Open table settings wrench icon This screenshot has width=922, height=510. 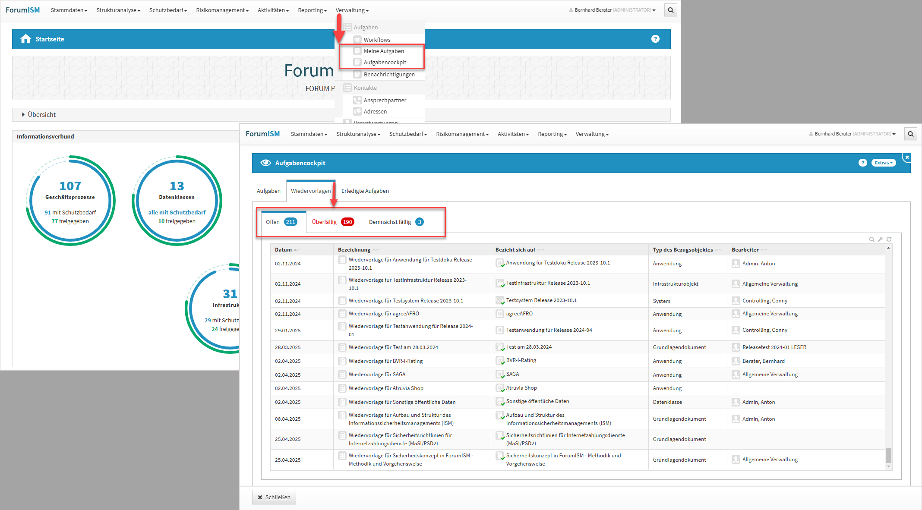[880, 239]
